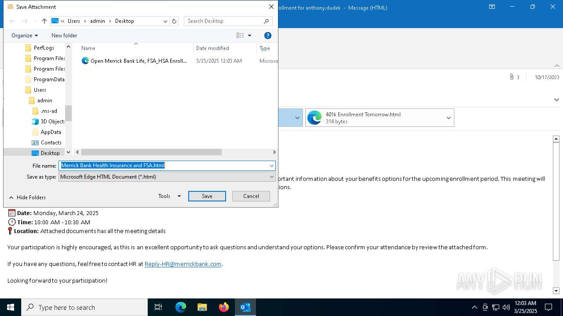Click the attachment paperclip icon in Outlook
The width and height of the screenshot is (563, 316).
[512, 77]
